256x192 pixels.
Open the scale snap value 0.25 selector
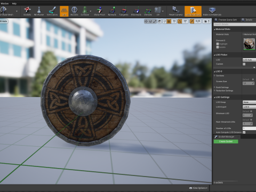[198, 21]
